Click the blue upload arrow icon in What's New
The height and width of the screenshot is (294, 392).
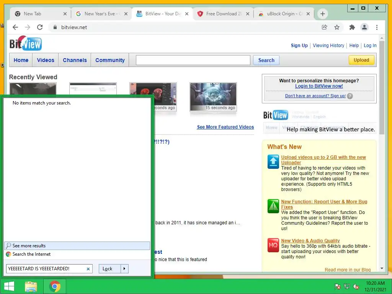273,162
